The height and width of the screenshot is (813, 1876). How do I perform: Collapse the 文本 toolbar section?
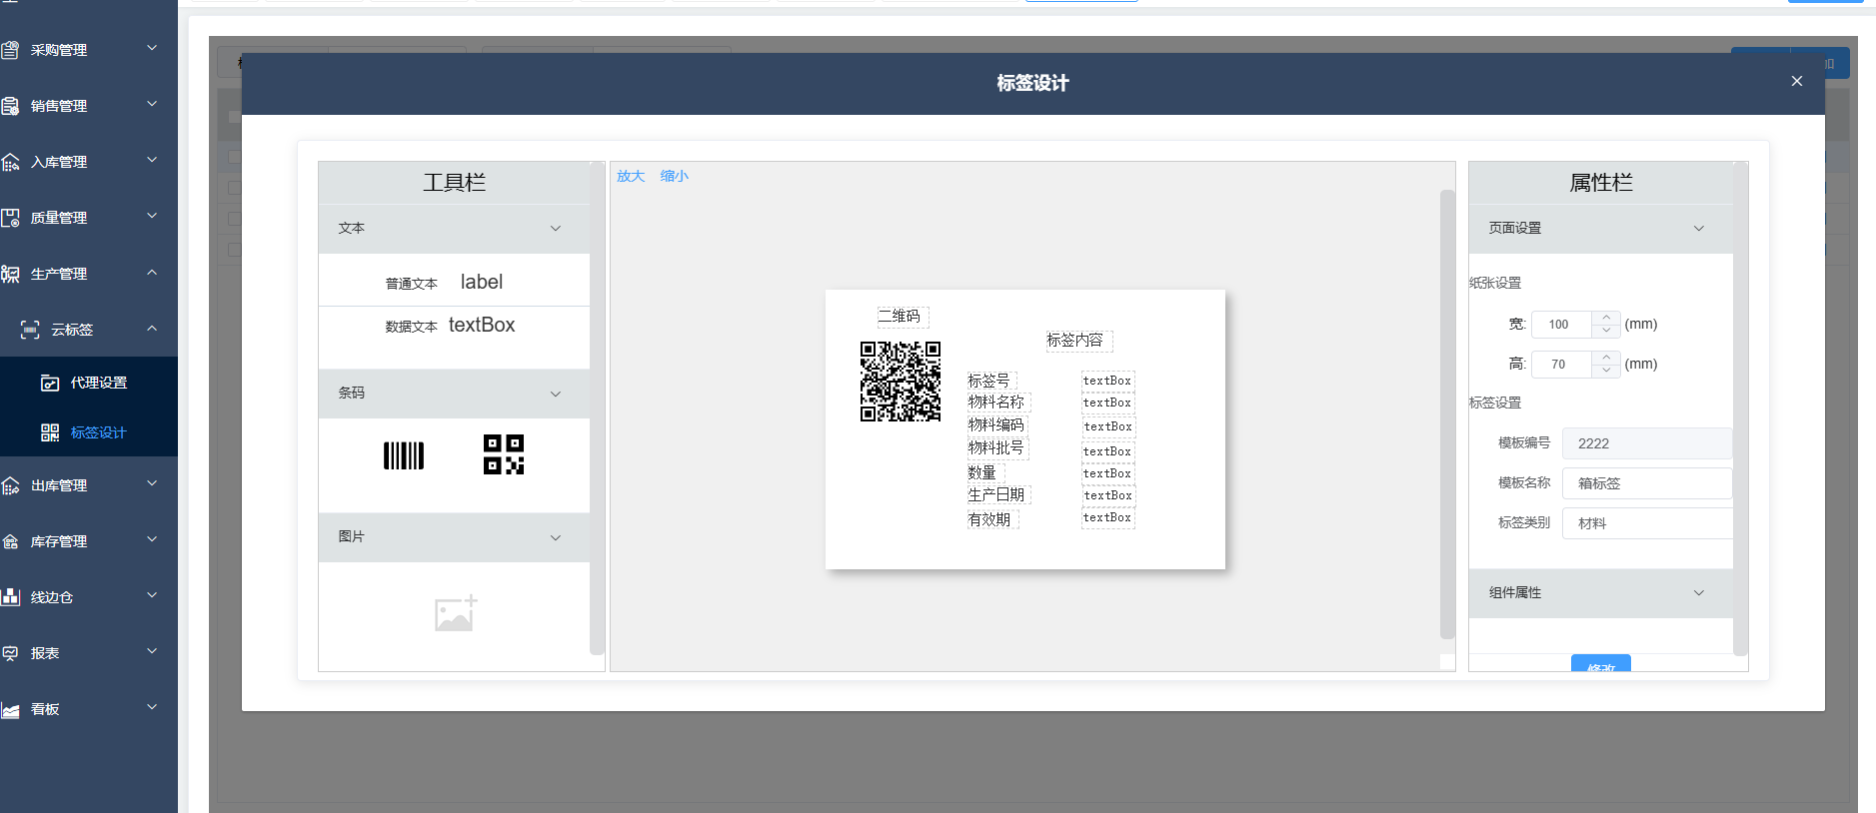coord(556,229)
